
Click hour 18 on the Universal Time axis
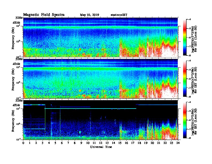139,143
